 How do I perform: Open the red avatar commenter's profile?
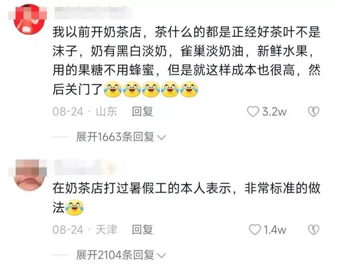click(x=29, y=19)
